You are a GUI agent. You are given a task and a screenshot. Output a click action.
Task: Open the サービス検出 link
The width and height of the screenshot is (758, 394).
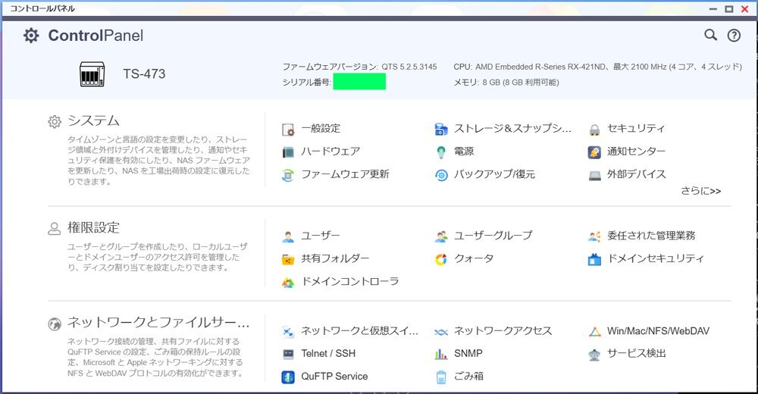click(636, 353)
